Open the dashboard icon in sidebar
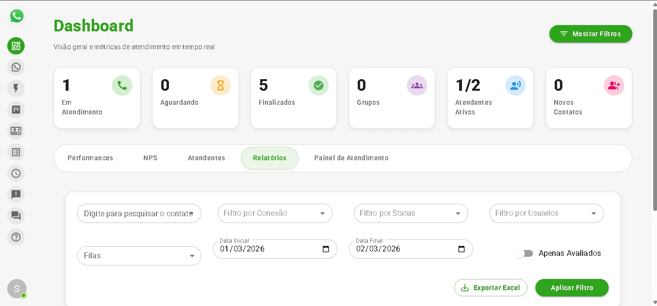Screen dimensions: 657x306 (x=16, y=46)
